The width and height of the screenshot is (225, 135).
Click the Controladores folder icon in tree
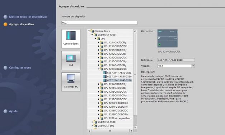(x=92, y=31)
